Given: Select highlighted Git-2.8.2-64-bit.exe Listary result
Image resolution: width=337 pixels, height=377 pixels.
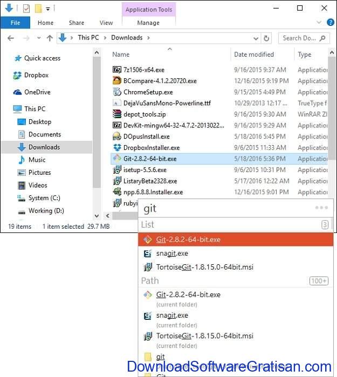Looking at the screenshot, I should [236, 239].
